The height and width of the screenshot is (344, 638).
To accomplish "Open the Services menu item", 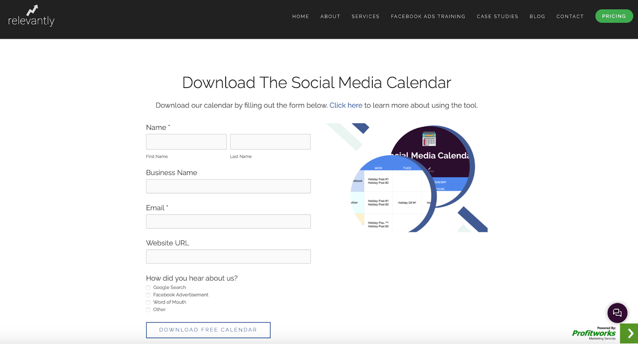I will [365, 16].
